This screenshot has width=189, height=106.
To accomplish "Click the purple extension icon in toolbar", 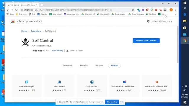I will click(143, 10).
